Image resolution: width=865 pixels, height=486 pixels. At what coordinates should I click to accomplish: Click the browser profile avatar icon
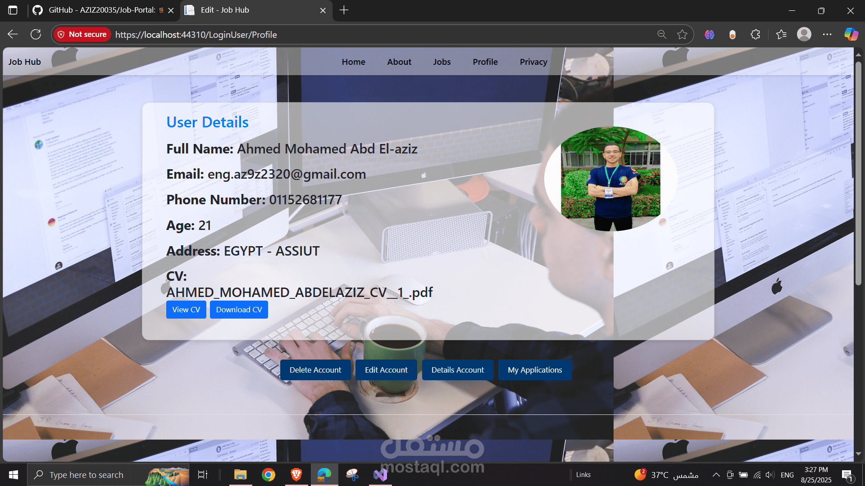(804, 35)
